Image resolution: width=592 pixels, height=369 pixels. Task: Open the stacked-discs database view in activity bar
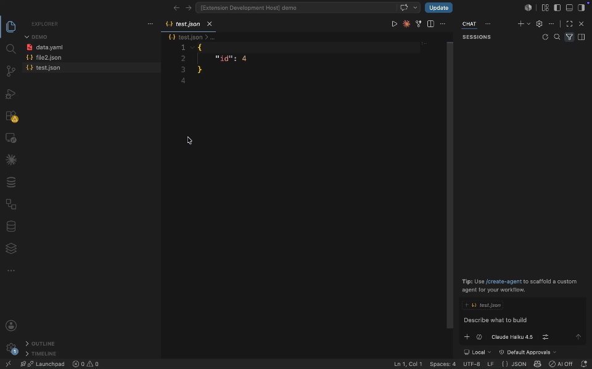[x=11, y=182]
